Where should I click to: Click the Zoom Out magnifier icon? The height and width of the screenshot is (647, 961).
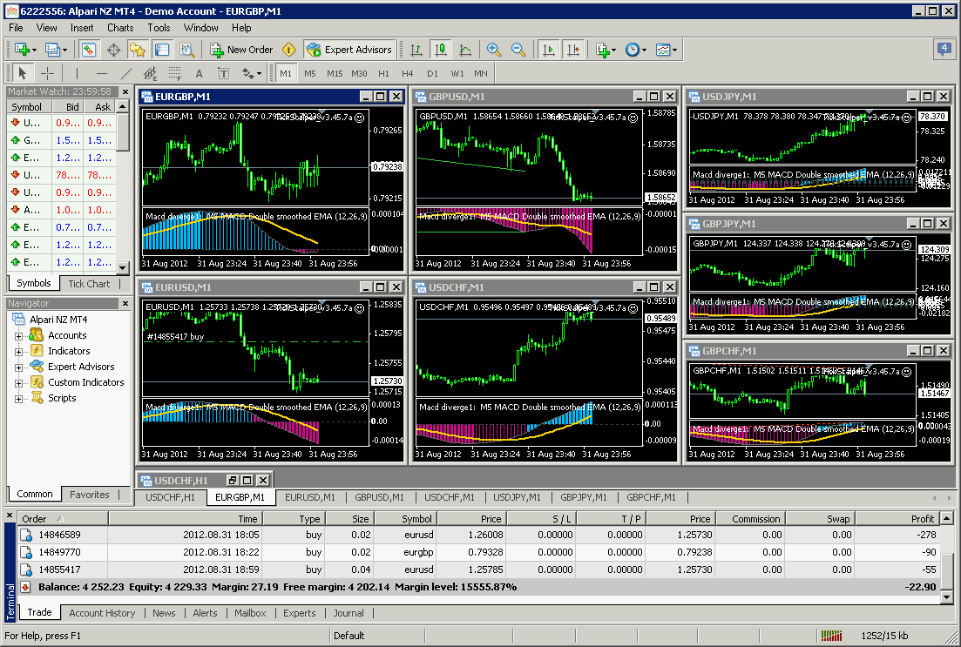(x=518, y=50)
